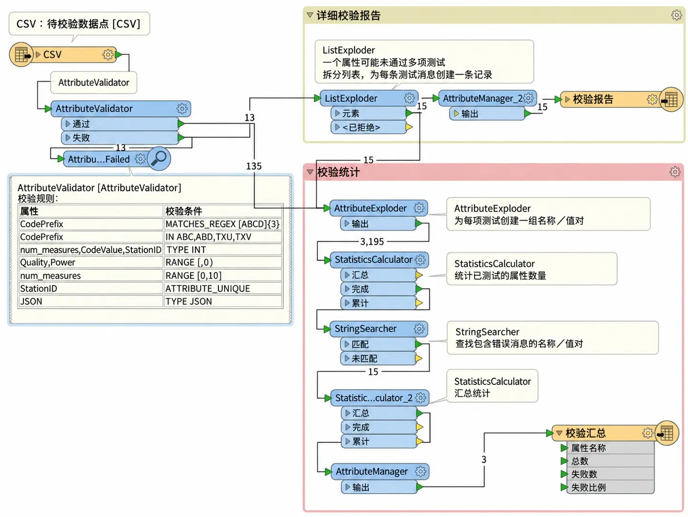688x517 pixels.
Task: Expand AttributeManager 输出 port
Action: [x=347, y=487]
